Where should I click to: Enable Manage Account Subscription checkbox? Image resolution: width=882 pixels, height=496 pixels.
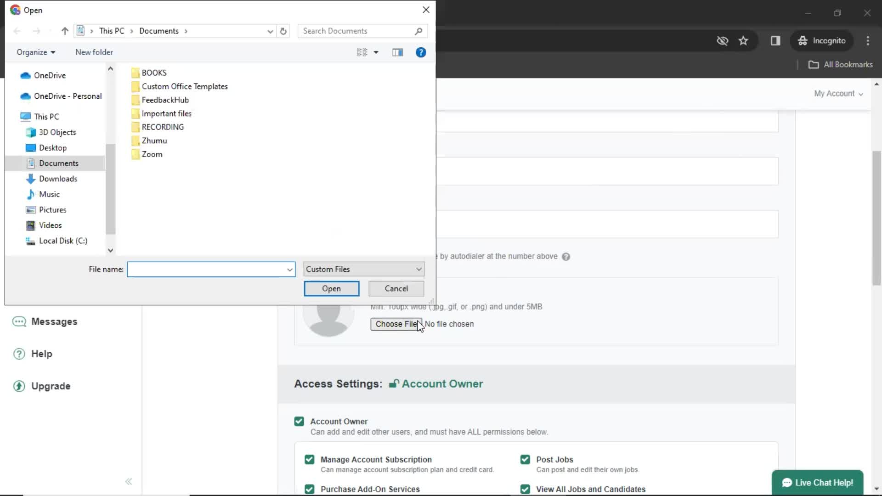tap(310, 460)
